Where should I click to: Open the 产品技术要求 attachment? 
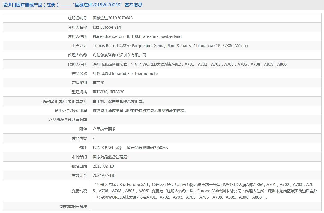tap(104, 129)
